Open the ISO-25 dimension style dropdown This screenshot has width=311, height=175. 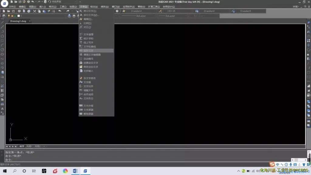(x=178, y=11)
